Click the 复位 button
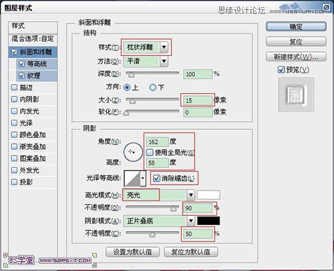Screen dimensions: 334x271 (296, 41)
